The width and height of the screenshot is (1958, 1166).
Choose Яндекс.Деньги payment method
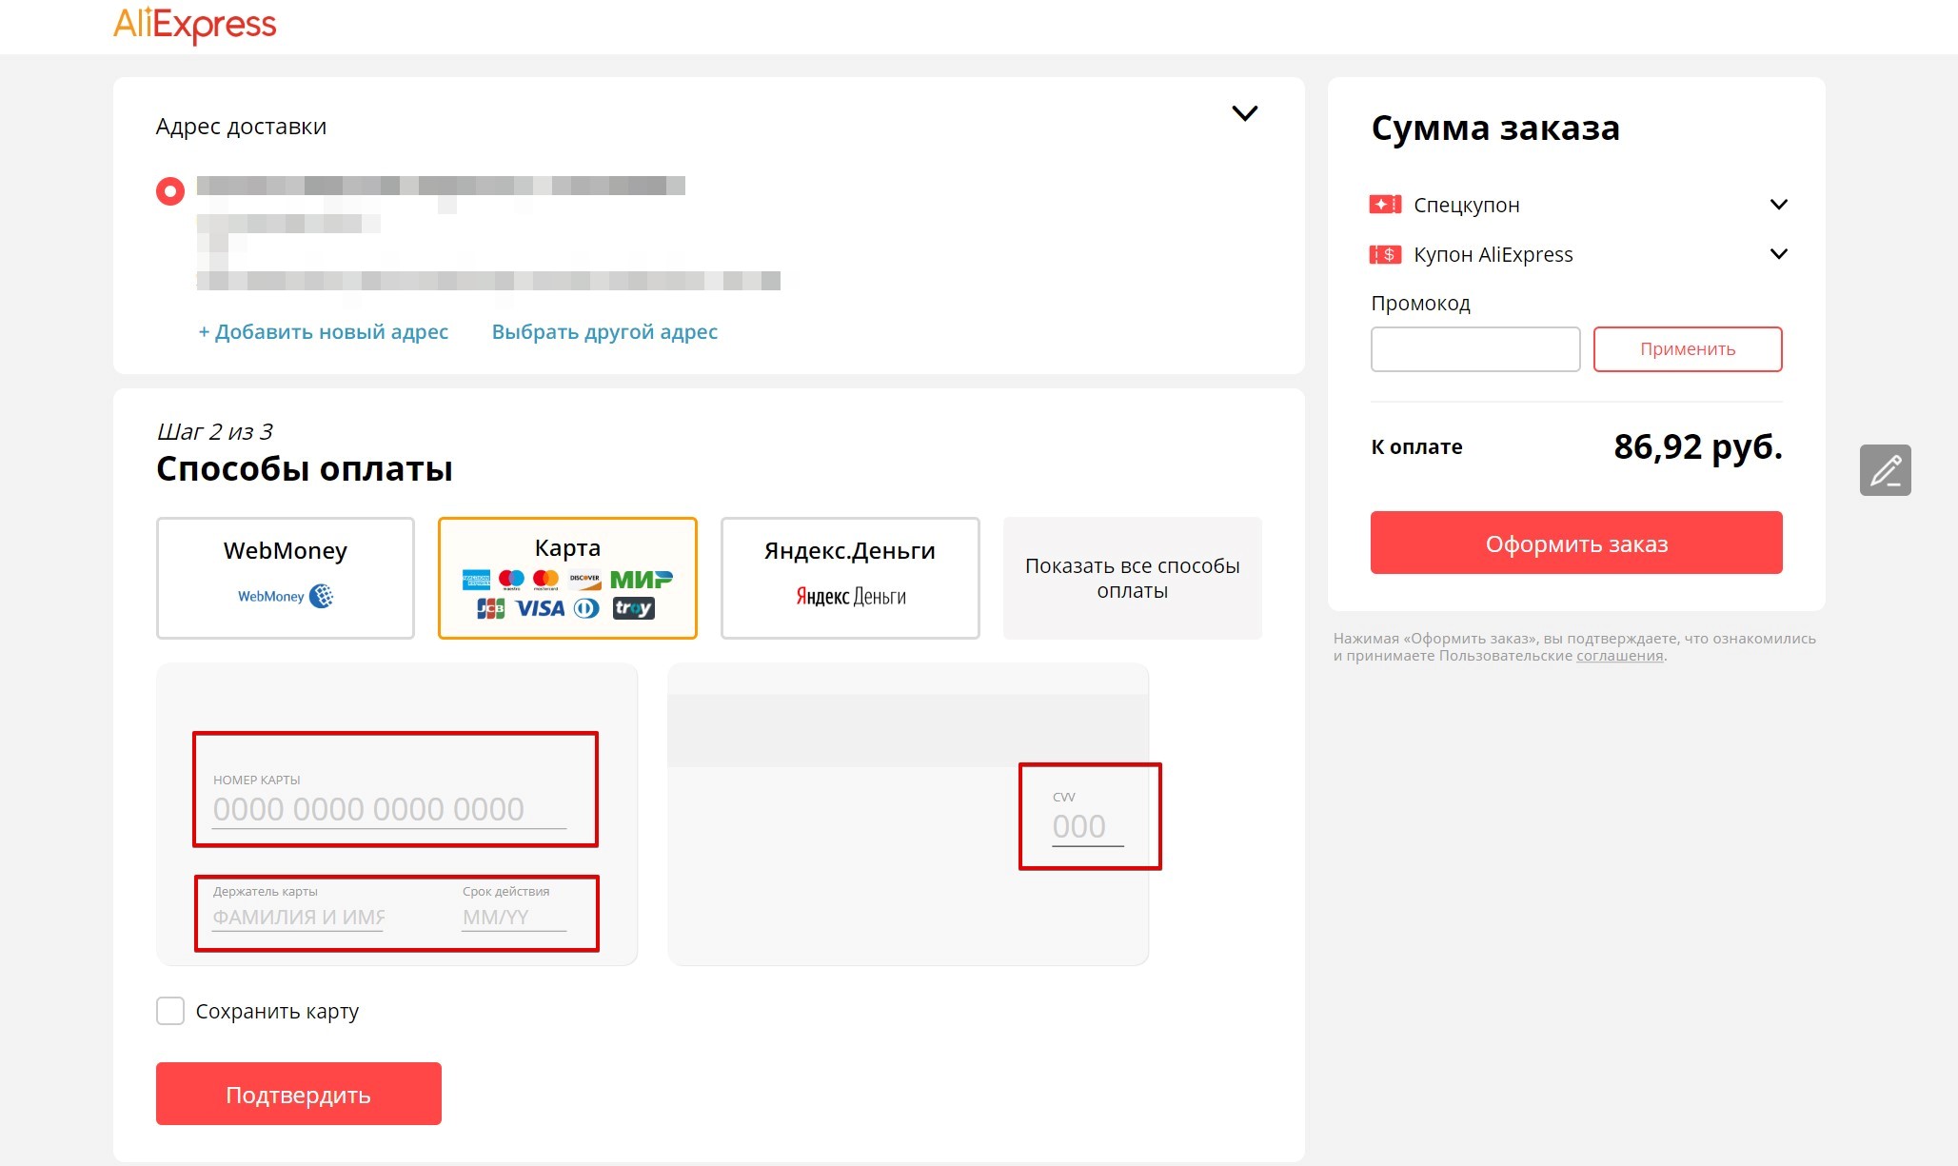tap(850, 578)
